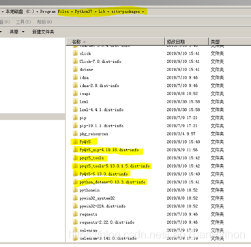The height and width of the screenshot is (247, 251).
Task: Select the pkg_resources folder name
Action: [93, 134]
